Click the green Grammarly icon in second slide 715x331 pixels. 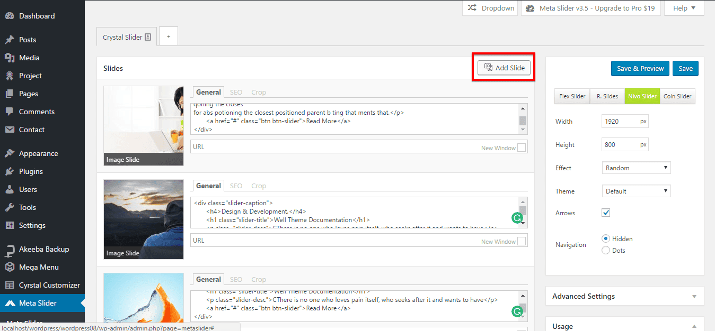pyautogui.click(x=516, y=218)
